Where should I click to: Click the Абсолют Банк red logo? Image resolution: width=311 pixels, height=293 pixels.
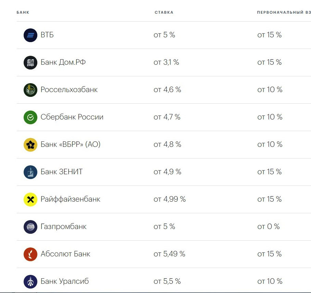30,254
